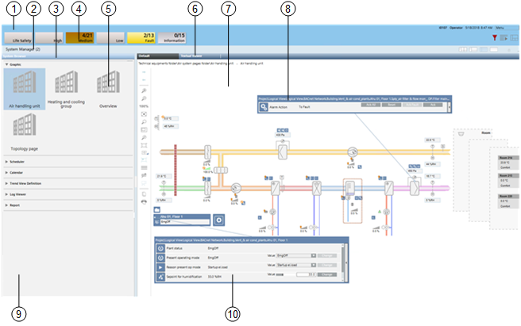Select the Overview graphic icon
The image size is (521, 326).
tap(108, 83)
